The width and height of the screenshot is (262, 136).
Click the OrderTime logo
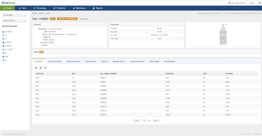click(x=8, y=3)
